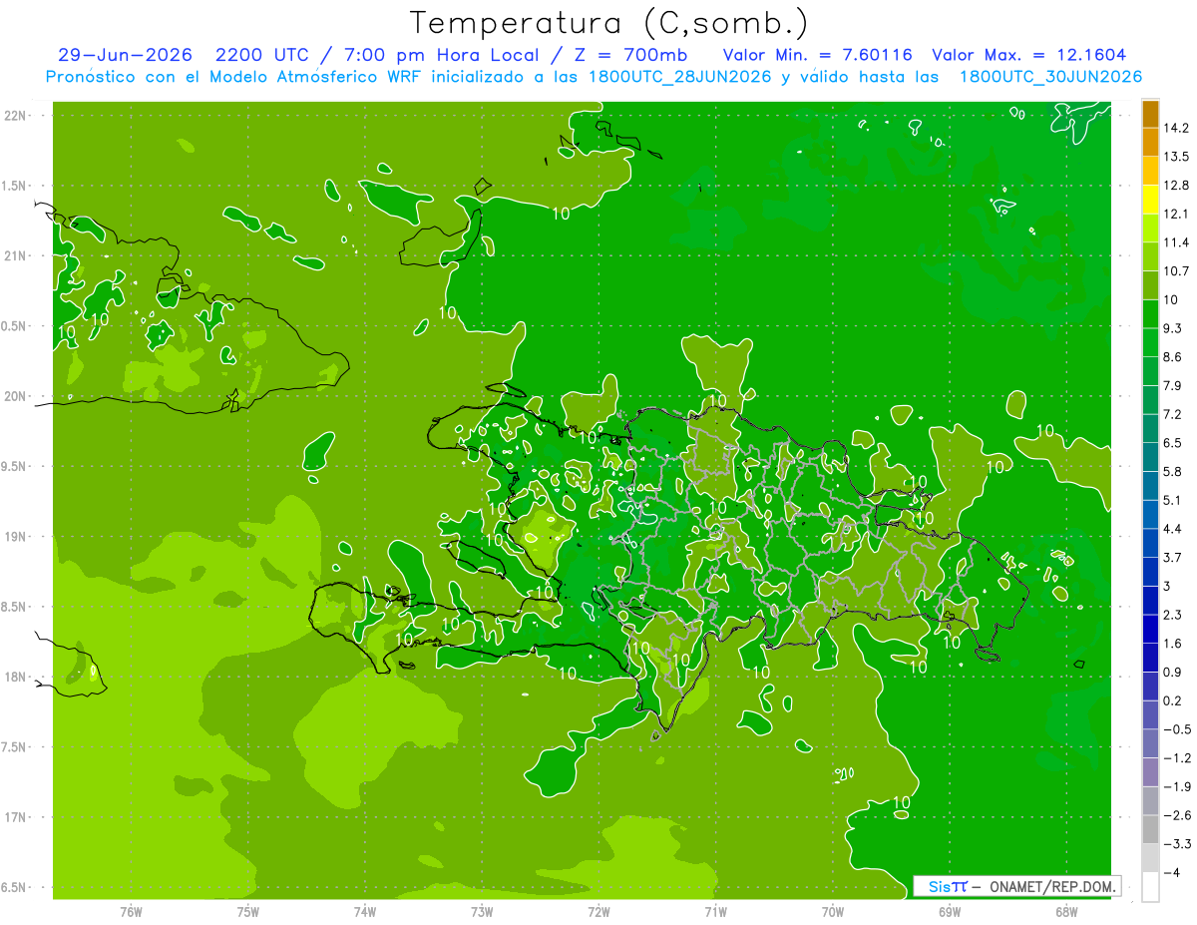Click the 'Valor Min. = 7.60116' readout
Image resolution: width=1197 pixels, height=925 pixels.
817,55
